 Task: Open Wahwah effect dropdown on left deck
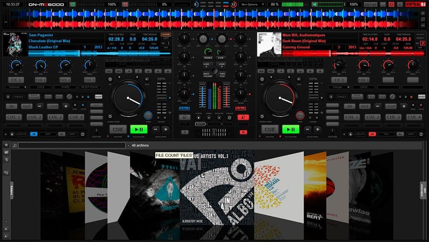tap(16, 87)
